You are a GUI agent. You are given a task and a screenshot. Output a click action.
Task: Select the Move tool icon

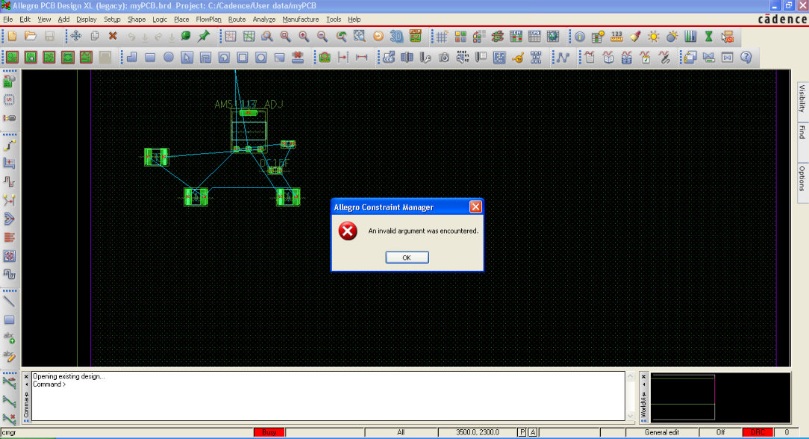coord(76,36)
